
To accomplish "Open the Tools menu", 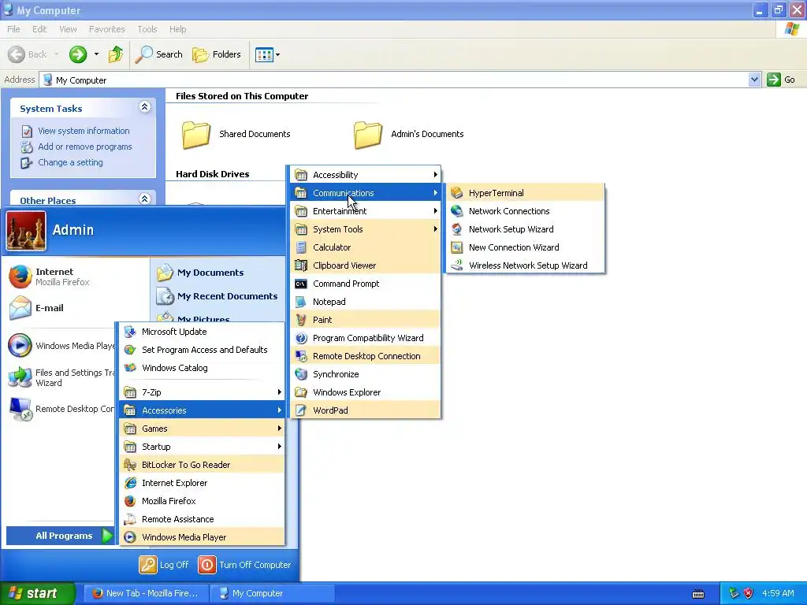I will [x=147, y=29].
